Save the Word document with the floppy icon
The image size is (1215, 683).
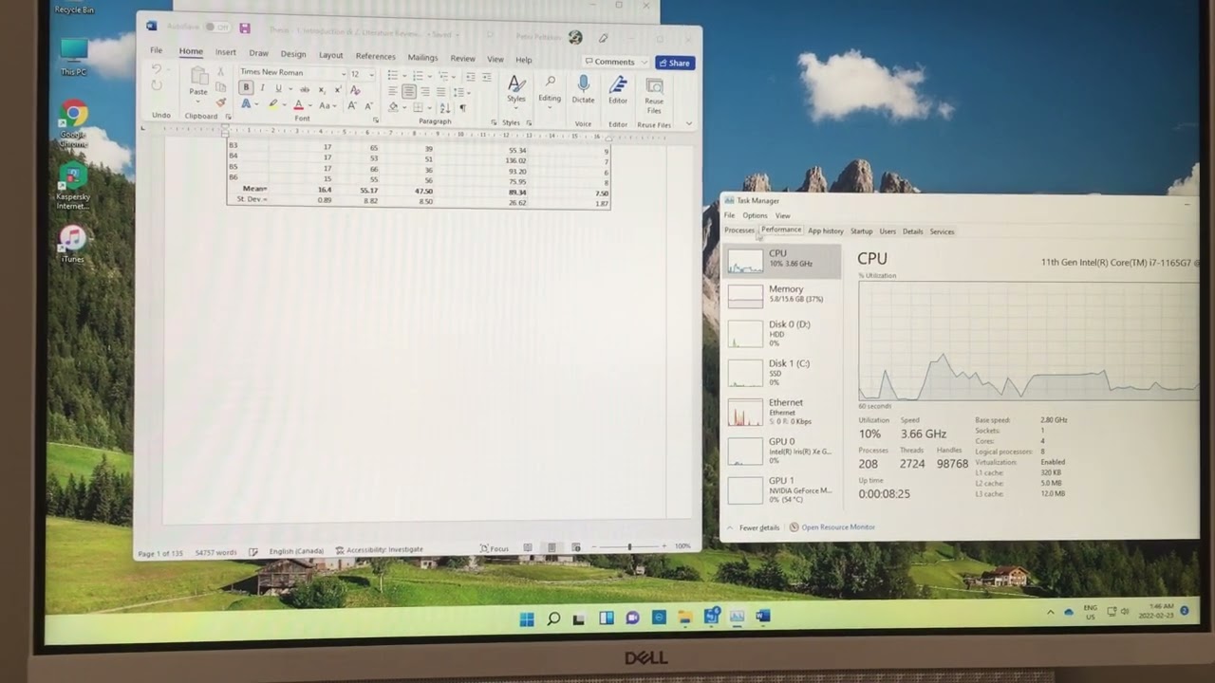tap(245, 28)
